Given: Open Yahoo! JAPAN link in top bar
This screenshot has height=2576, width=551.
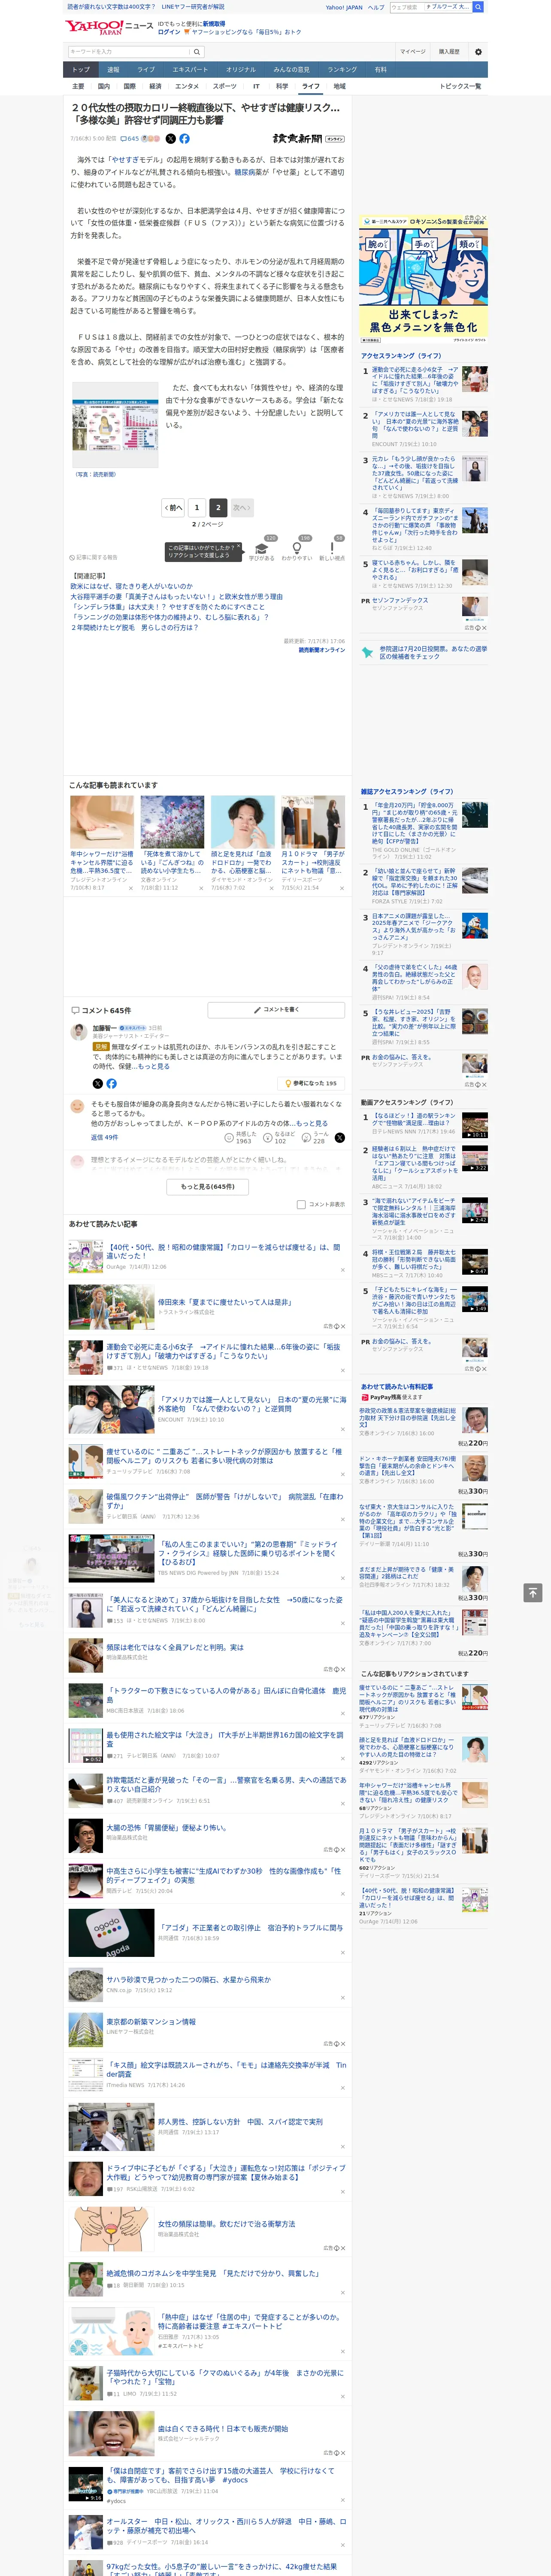Looking at the screenshot, I should (x=344, y=7).
